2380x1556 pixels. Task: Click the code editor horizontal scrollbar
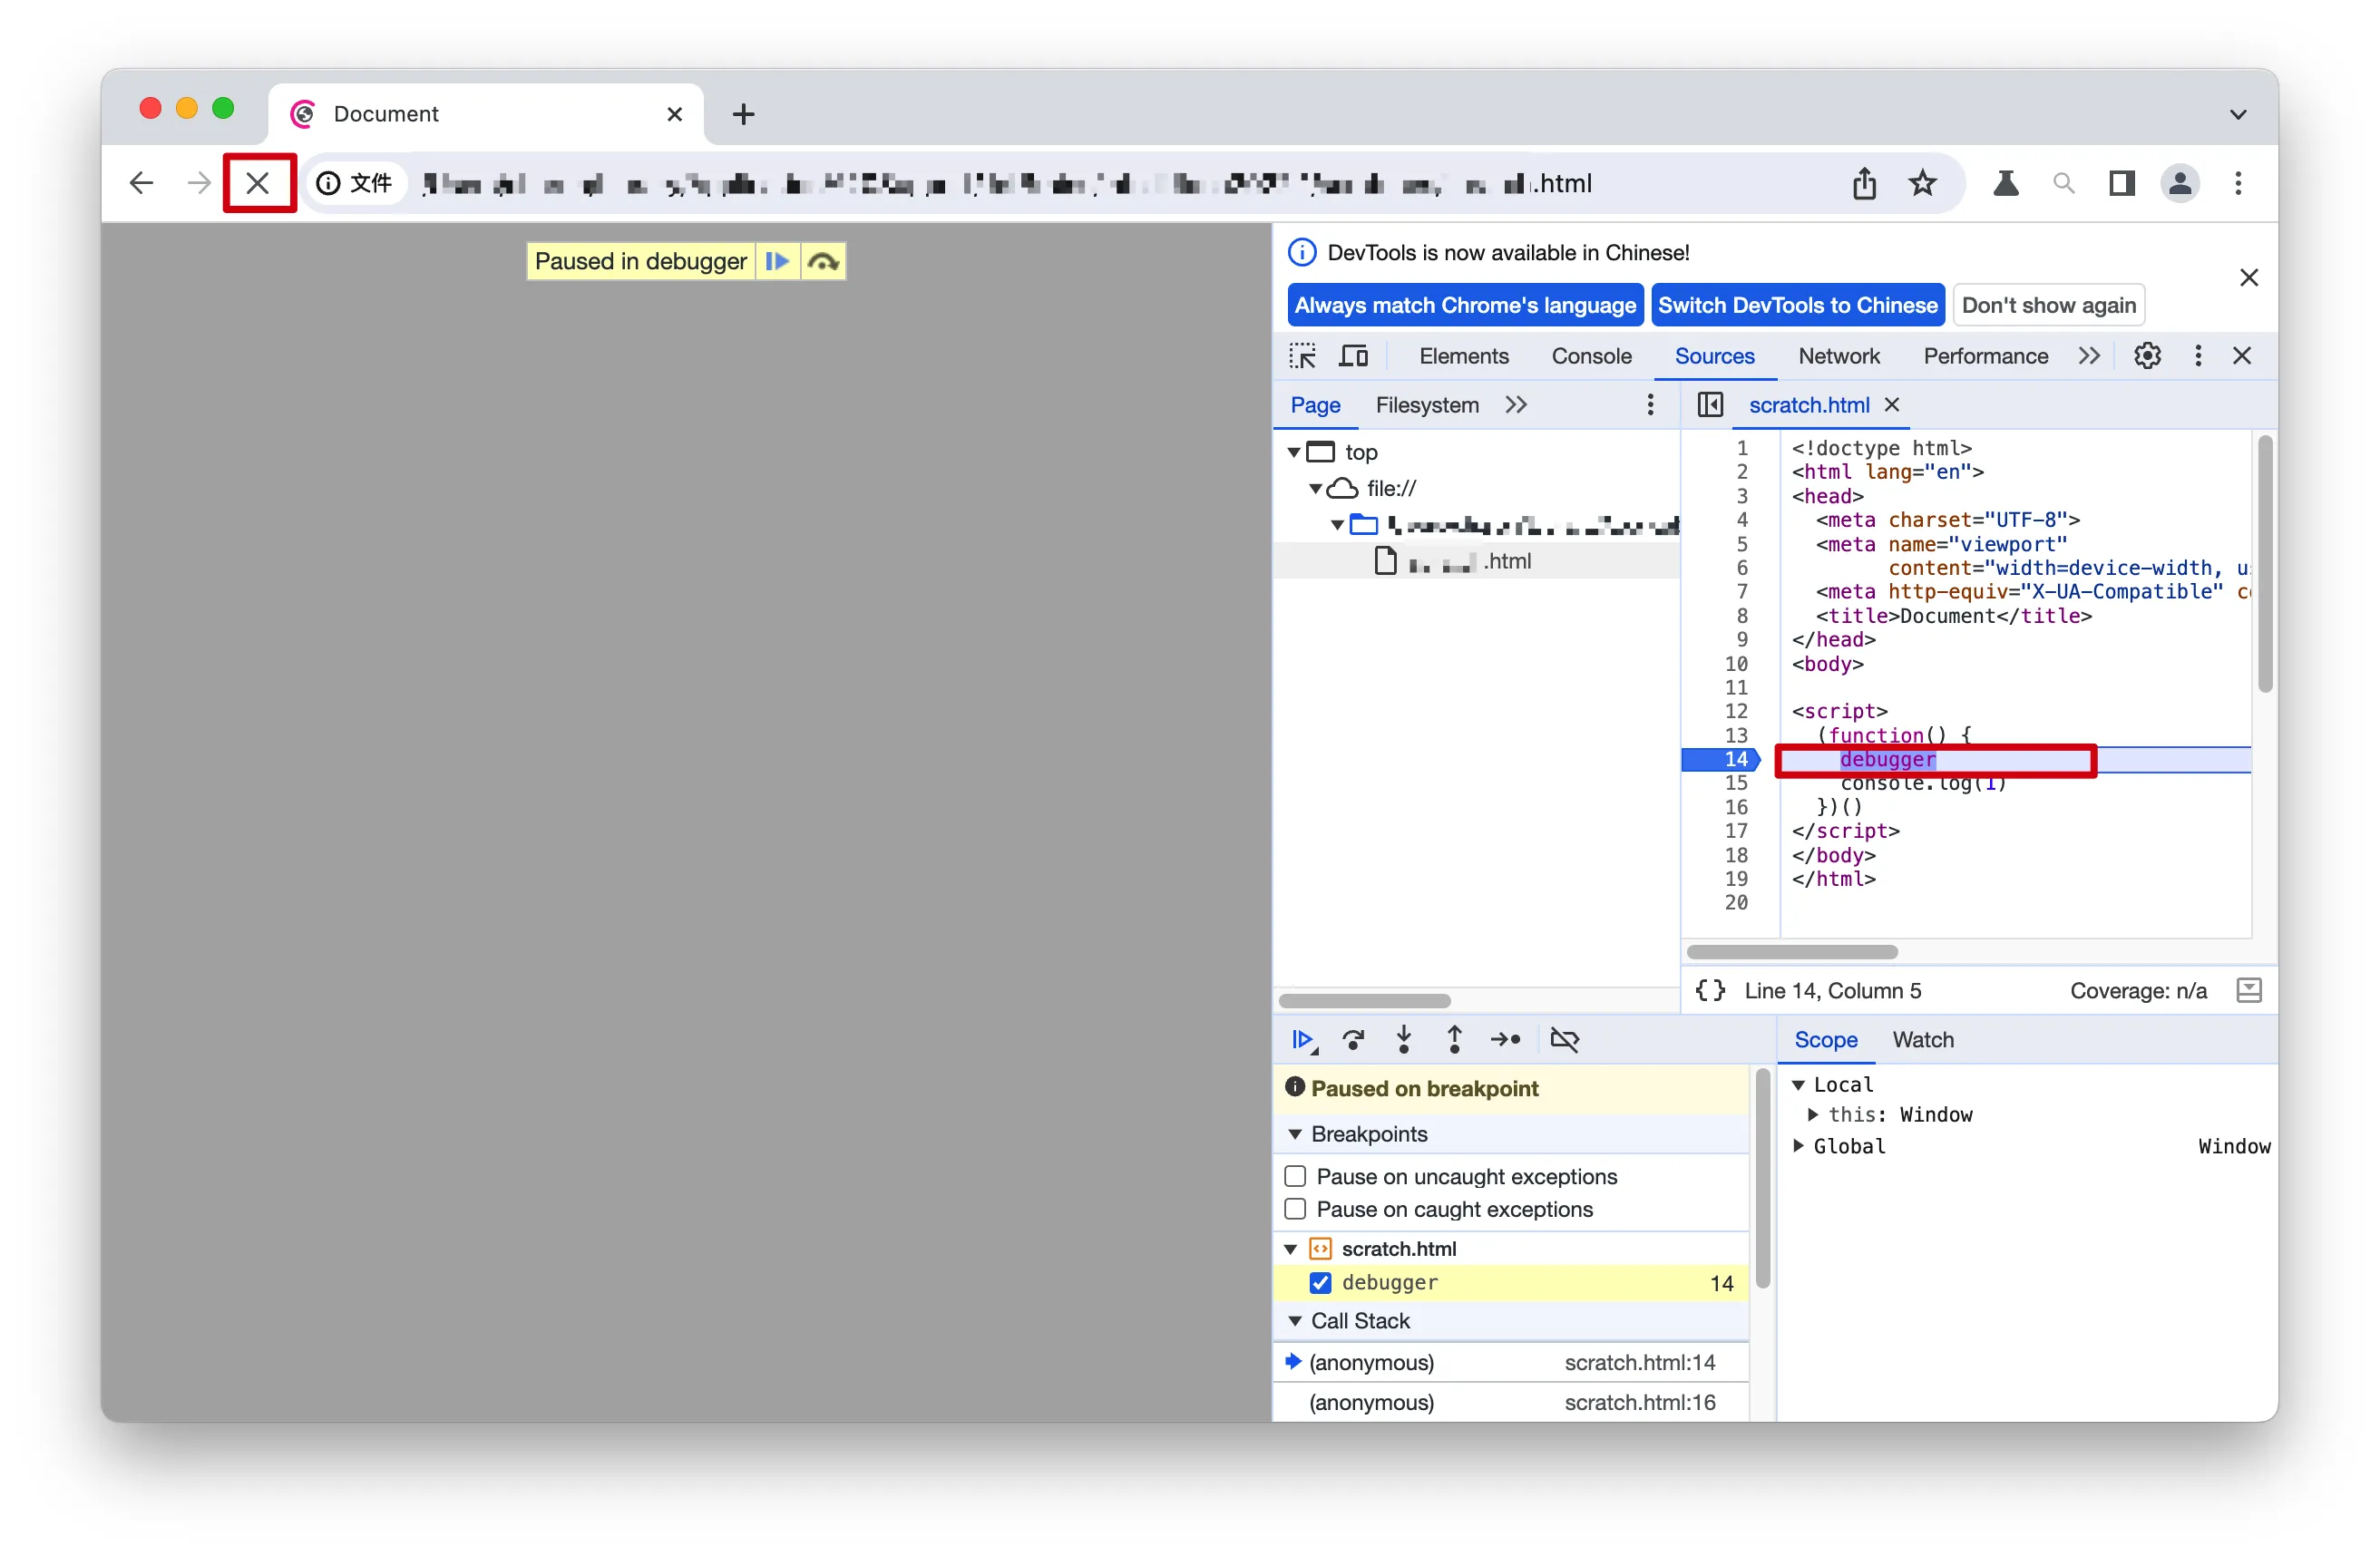pyautogui.click(x=1792, y=952)
